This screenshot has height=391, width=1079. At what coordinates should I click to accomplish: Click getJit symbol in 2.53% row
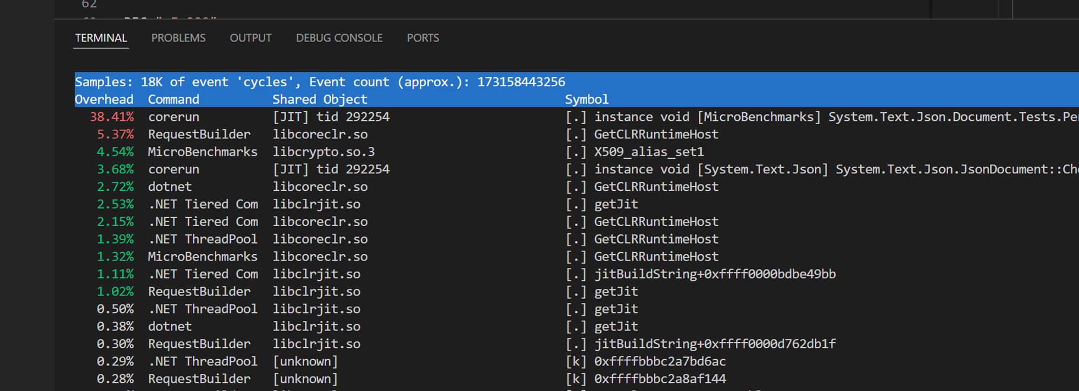pyautogui.click(x=616, y=204)
